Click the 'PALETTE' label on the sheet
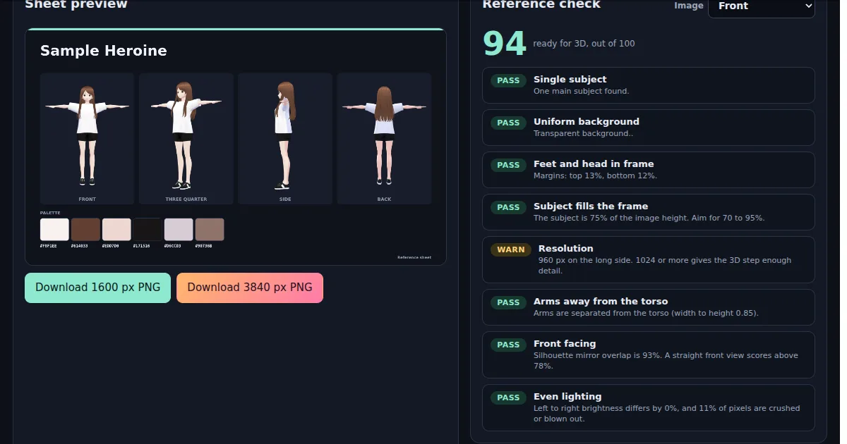The image size is (847, 444). click(50, 213)
